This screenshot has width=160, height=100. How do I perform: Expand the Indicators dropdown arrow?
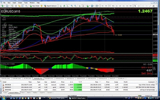pos(89,6)
